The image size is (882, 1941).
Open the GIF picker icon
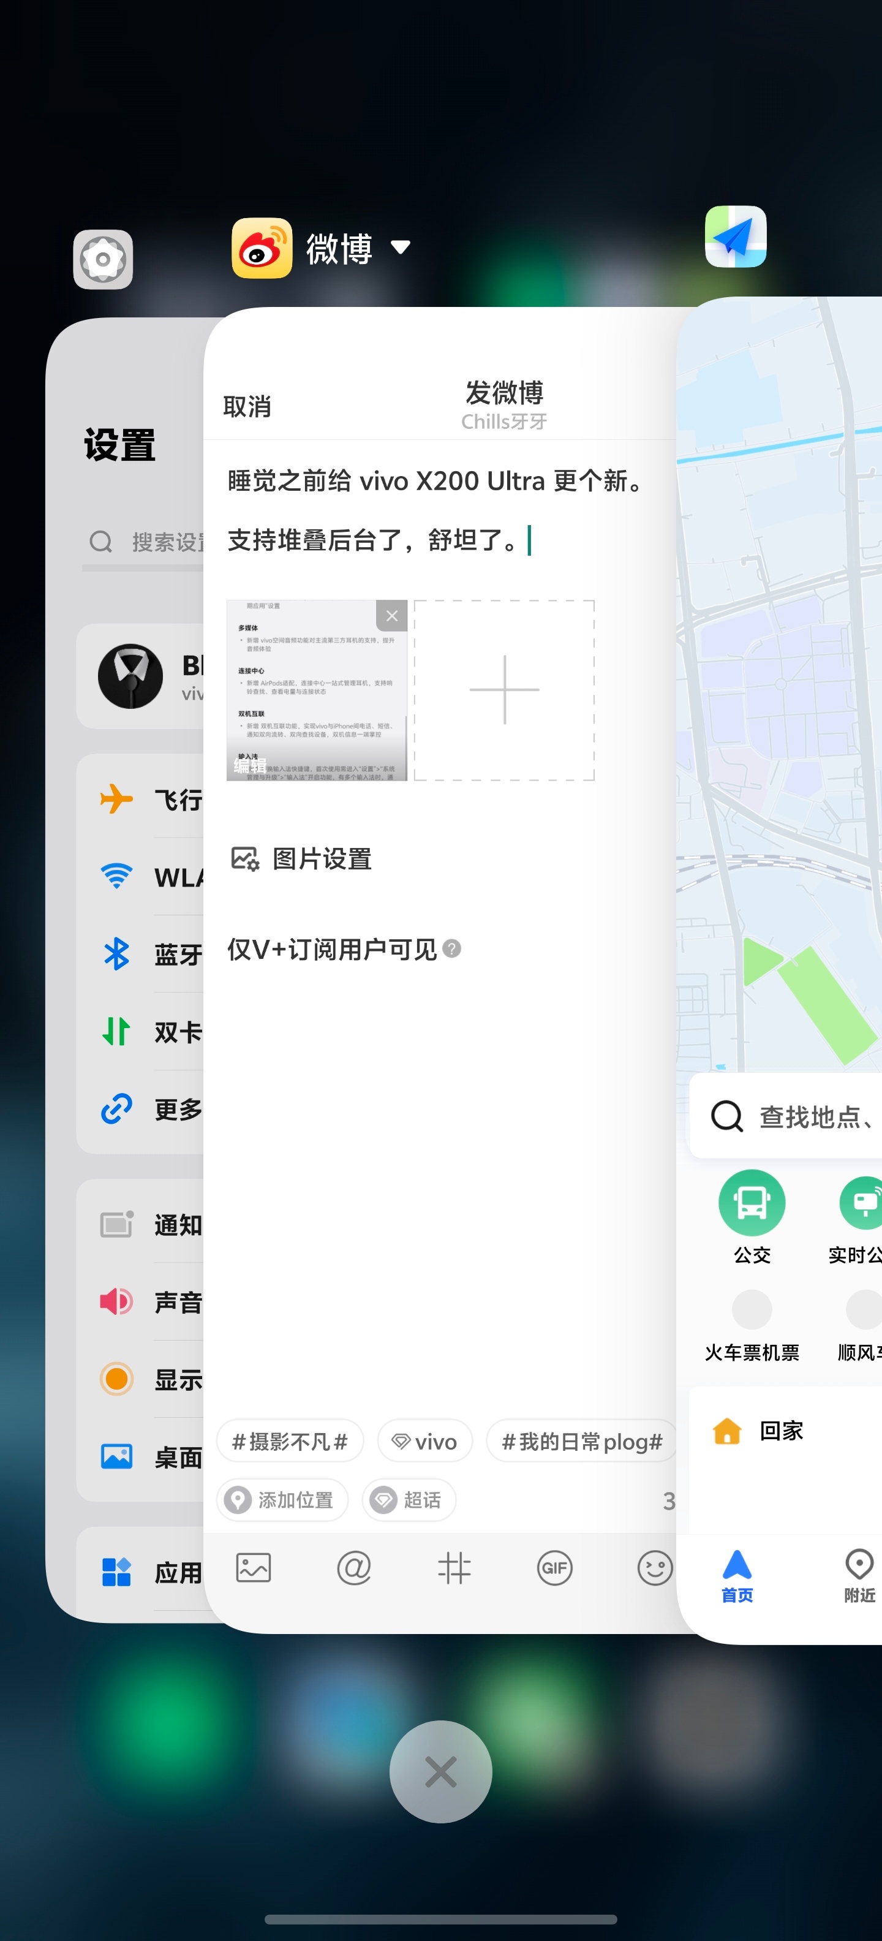(554, 1568)
